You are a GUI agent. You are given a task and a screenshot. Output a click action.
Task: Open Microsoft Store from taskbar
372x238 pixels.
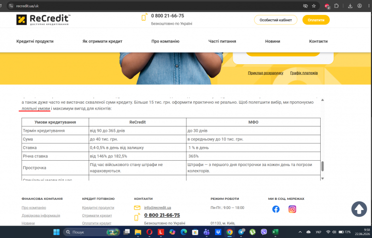pos(195,232)
